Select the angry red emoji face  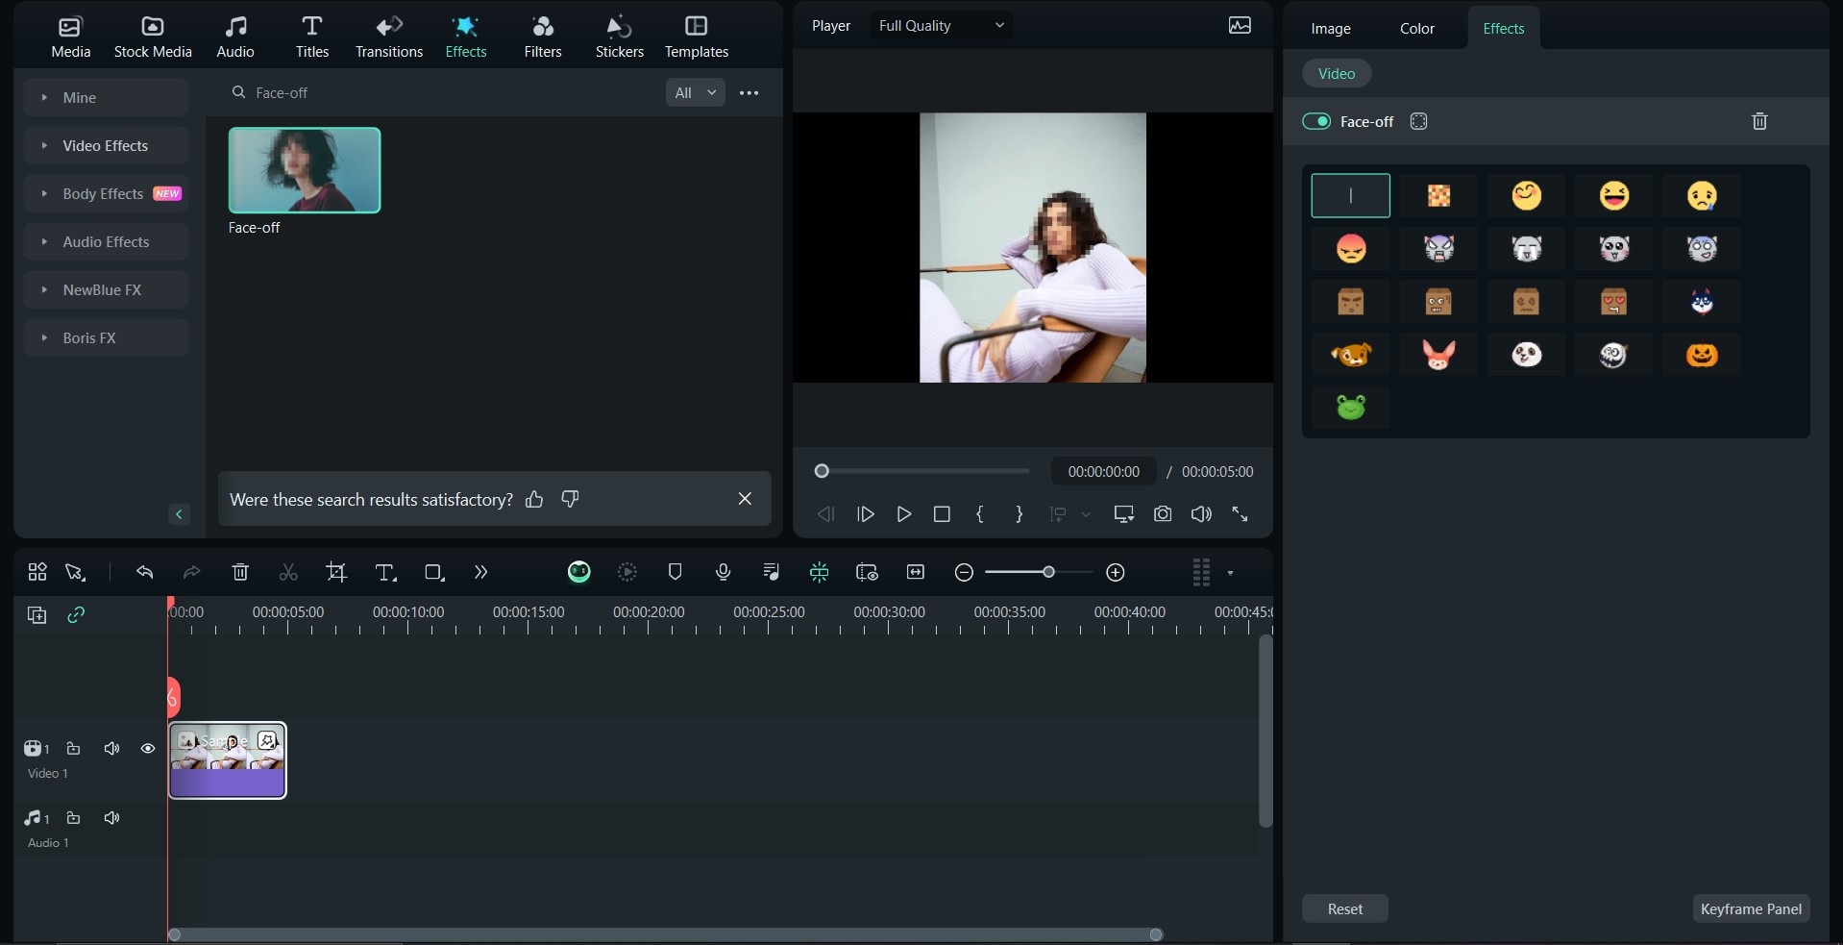tap(1351, 249)
